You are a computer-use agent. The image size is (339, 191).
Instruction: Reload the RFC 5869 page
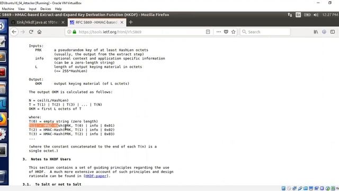[31, 32]
